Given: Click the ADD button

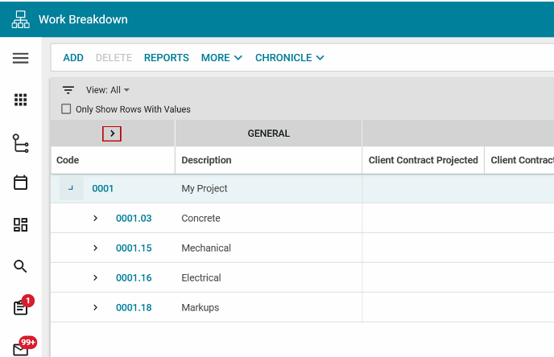Looking at the screenshot, I should (x=73, y=58).
